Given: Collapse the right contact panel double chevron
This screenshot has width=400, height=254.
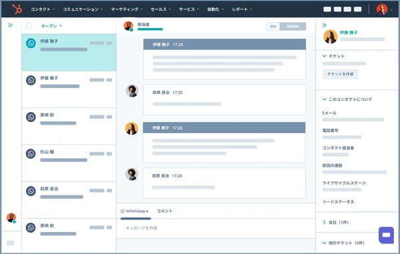Looking at the screenshot, I should coord(324,25).
